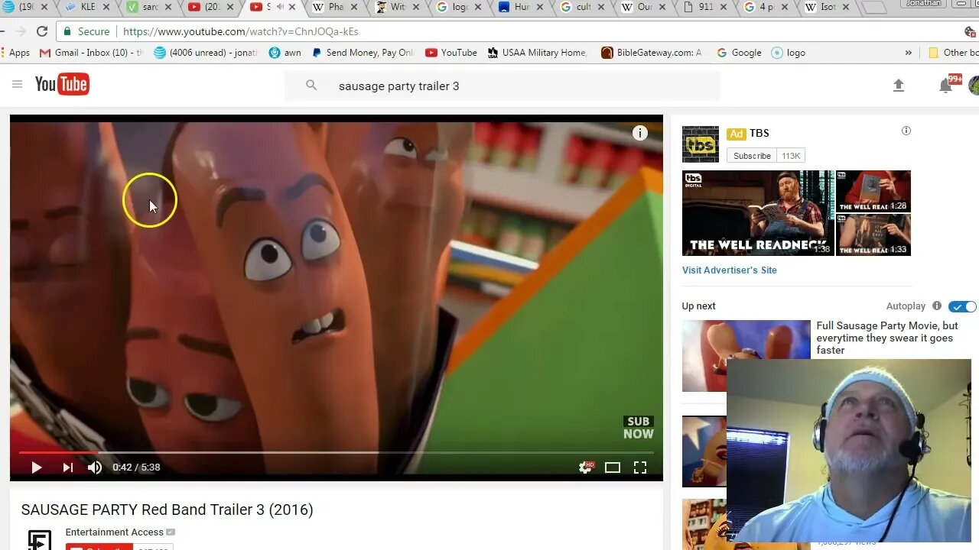The height and width of the screenshot is (550, 979).
Task: Click the SUB NOW overlay in video
Action: tap(639, 428)
